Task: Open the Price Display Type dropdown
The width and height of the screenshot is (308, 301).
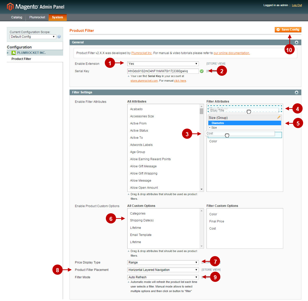Action: (x=163, y=262)
